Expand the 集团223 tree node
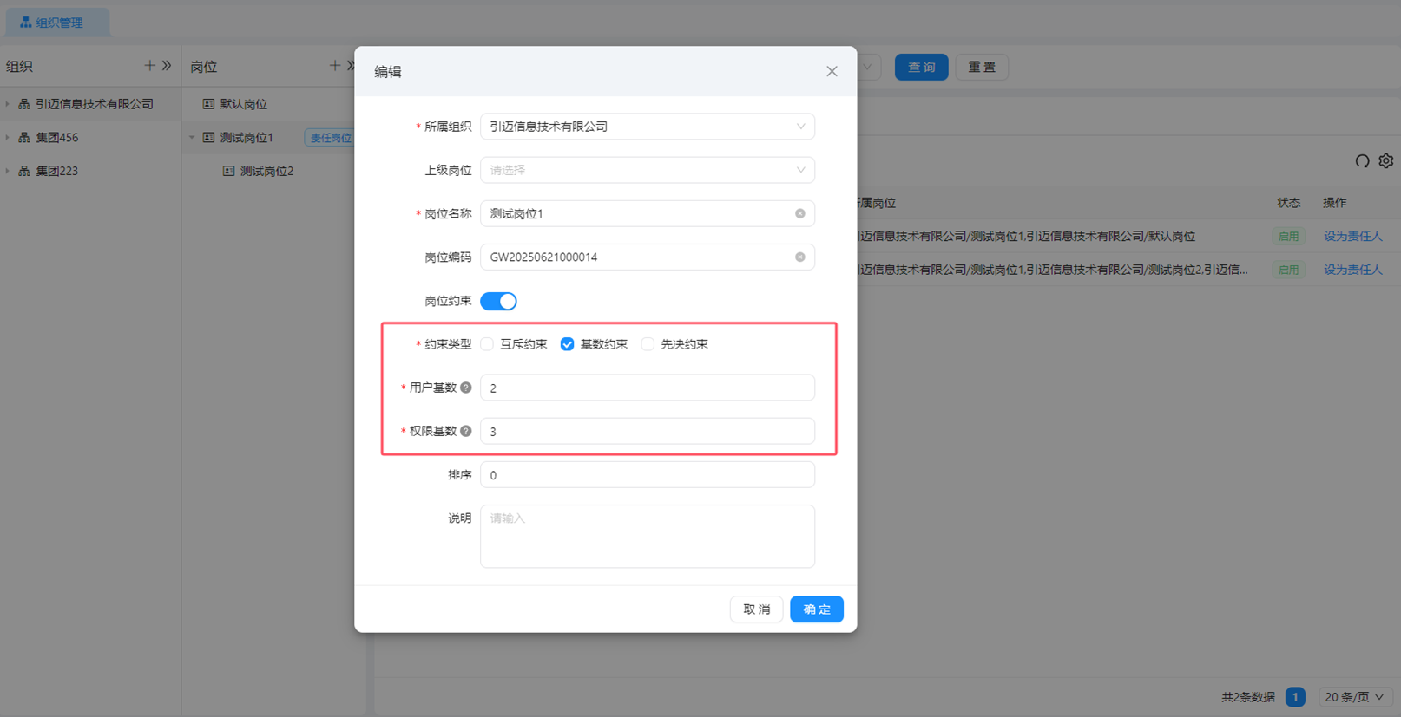 [x=8, y=171]
